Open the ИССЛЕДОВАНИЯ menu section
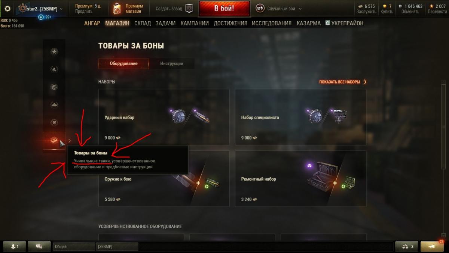The image size is (449, 253). (272, 23)
